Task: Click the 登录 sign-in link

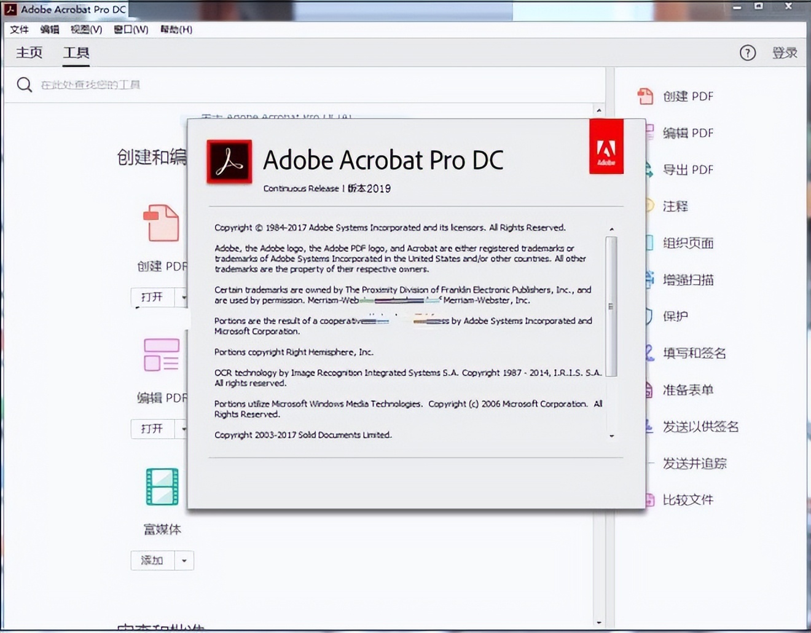Action: [785, 53]
